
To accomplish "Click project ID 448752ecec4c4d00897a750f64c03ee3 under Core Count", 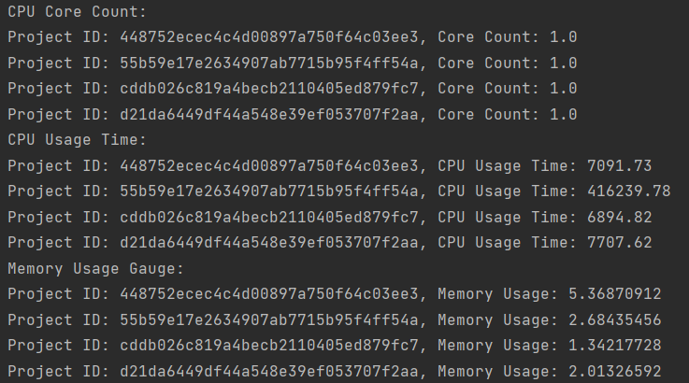I will [269, 37].
